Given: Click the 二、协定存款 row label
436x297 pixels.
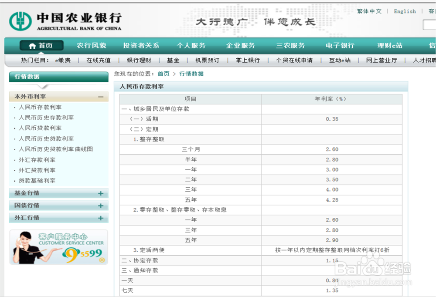Looking at the screenshot, I should tap(140, 260).
